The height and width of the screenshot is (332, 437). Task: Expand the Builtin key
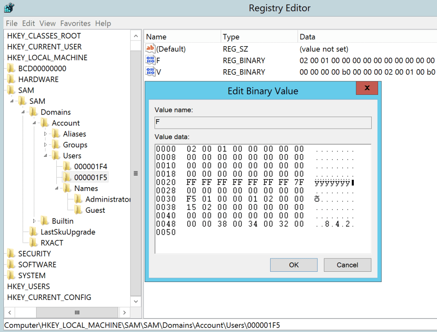(35, 221)
